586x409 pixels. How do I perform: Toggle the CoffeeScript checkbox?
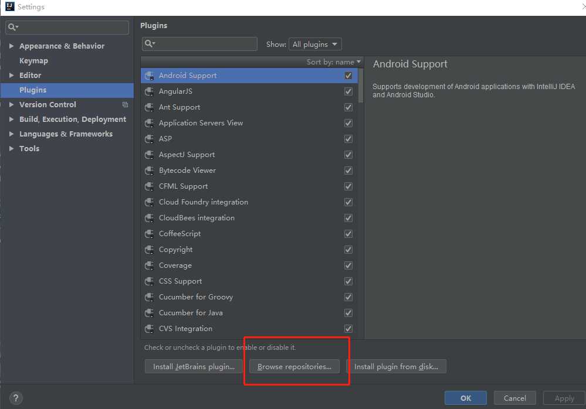pyautogui.click(x=348, y=234)
